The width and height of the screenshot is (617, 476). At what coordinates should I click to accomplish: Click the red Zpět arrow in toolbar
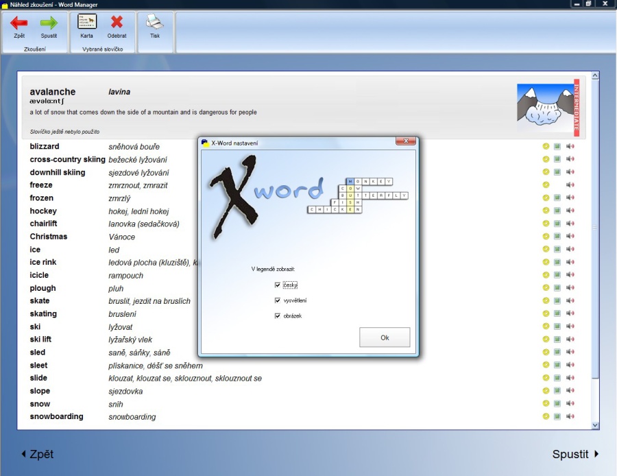click(19, 23)
